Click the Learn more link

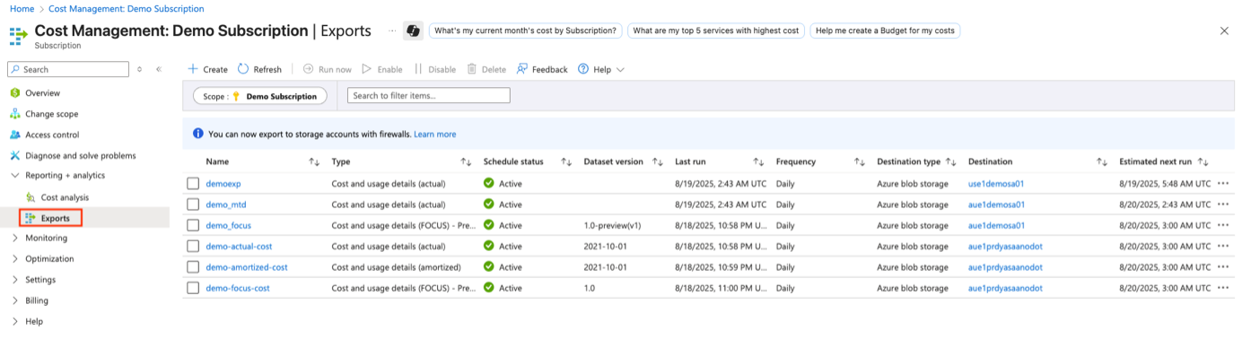coord(434,135)
